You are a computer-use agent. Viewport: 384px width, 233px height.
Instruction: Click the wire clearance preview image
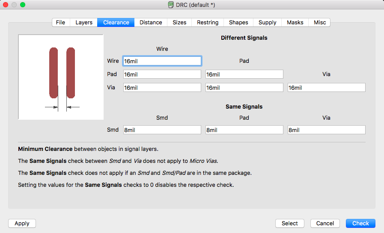click(61, 77)
